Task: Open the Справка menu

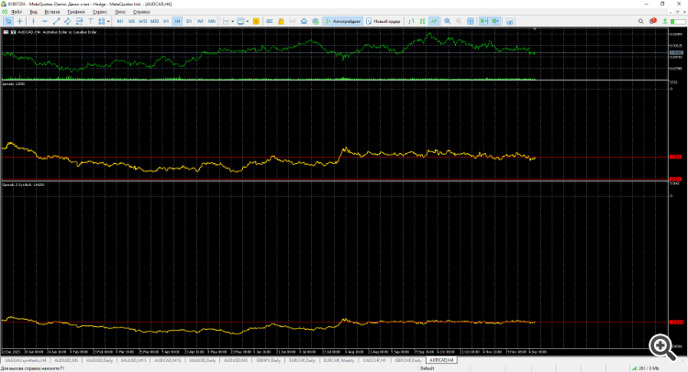Action: 141,12
